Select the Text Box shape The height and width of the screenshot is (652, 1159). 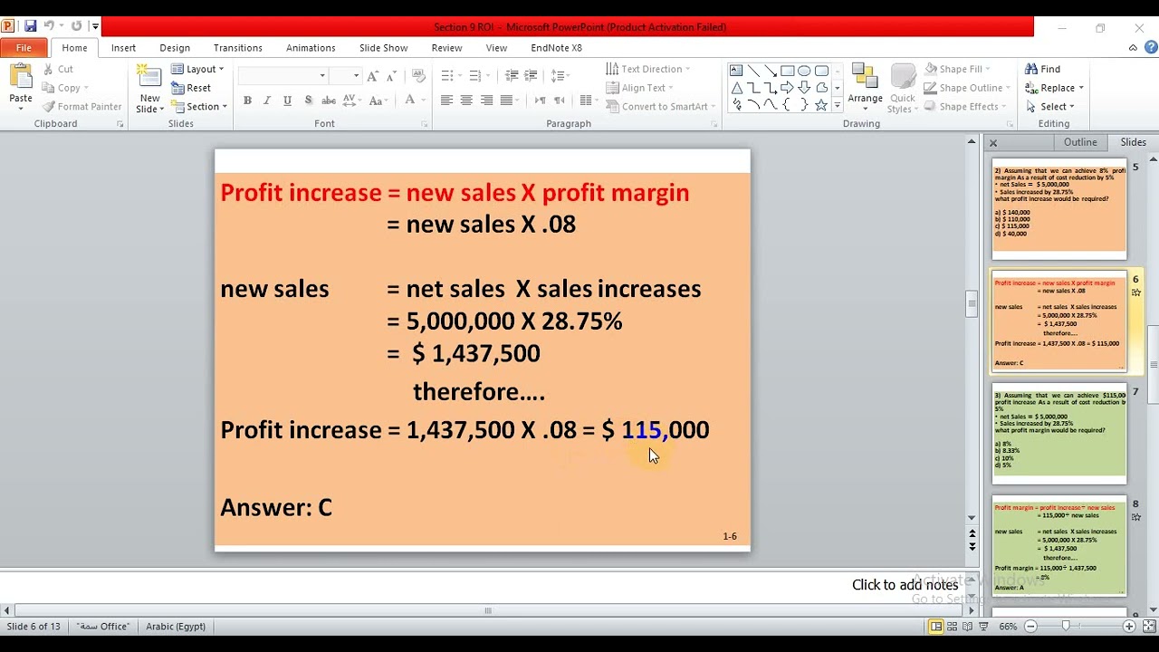coord(736,71)
